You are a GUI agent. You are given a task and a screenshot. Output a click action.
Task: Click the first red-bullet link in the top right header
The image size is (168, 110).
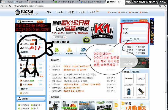[112, 12]
